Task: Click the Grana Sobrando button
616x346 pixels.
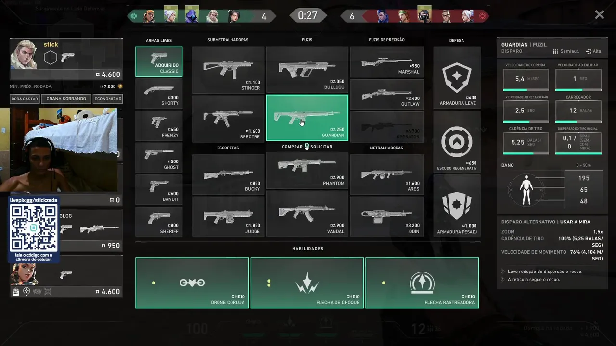Action: click(66, 99)
